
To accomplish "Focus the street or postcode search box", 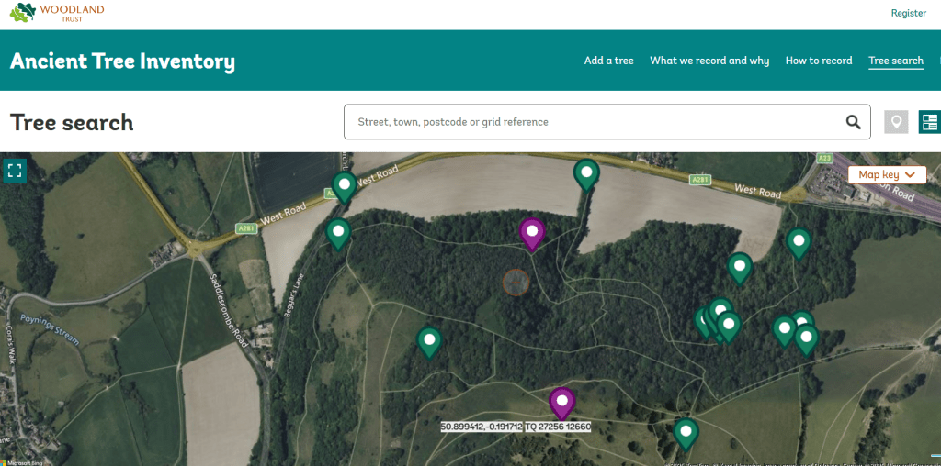I will [588, 122].
